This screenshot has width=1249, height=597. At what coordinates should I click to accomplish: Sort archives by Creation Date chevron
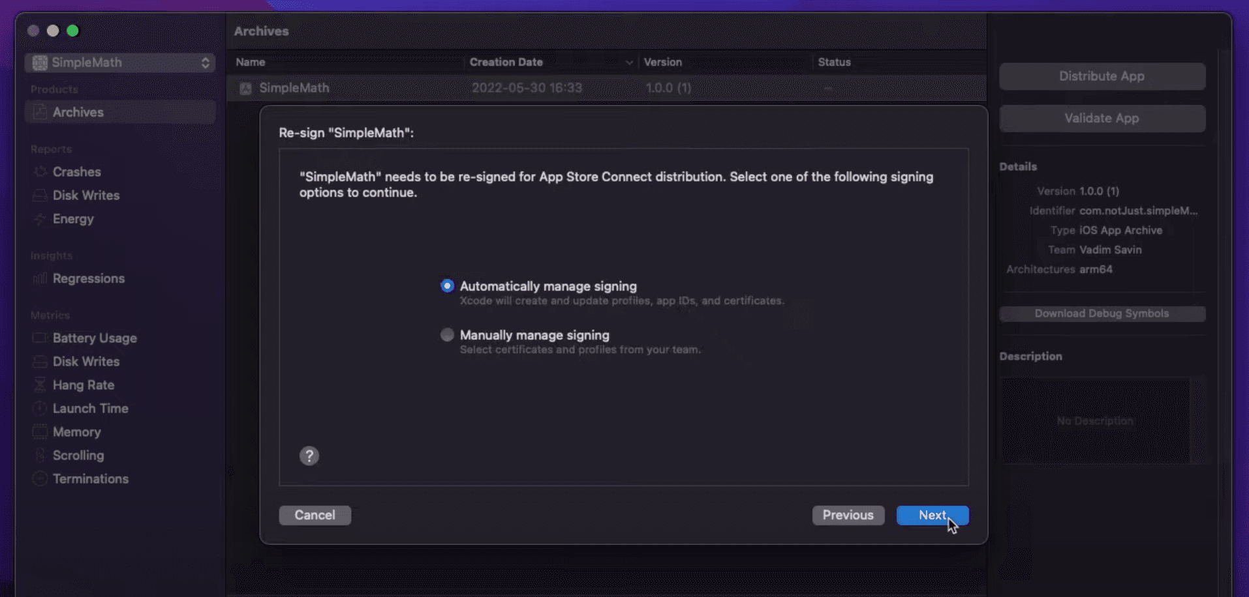click(629, 63)
